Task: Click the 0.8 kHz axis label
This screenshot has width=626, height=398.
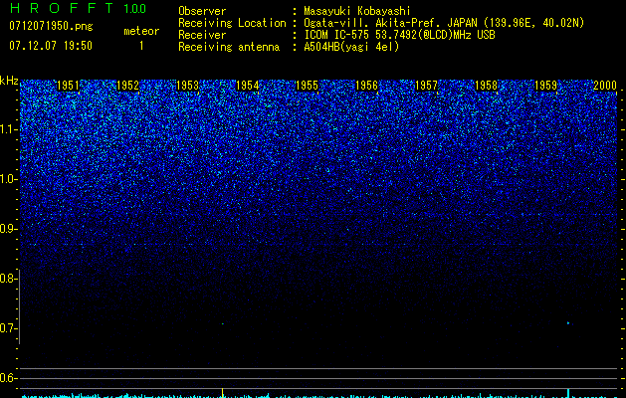Action: (x=7, y=279)
